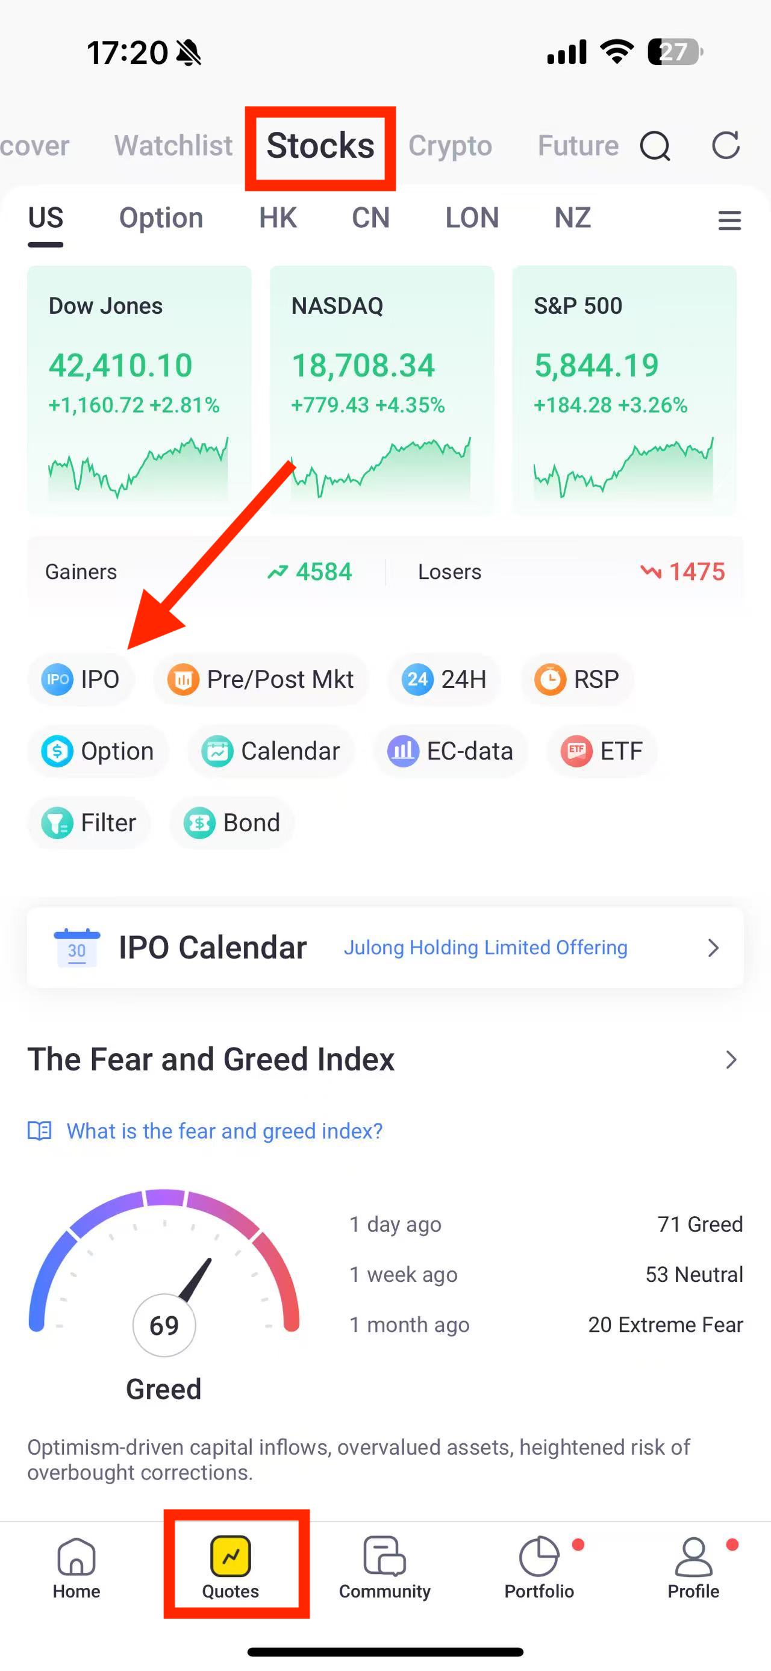Viewport: 771px width, 1671px height.
Task: Open the IPO shortcut
Action: click(x=81, y=679)
